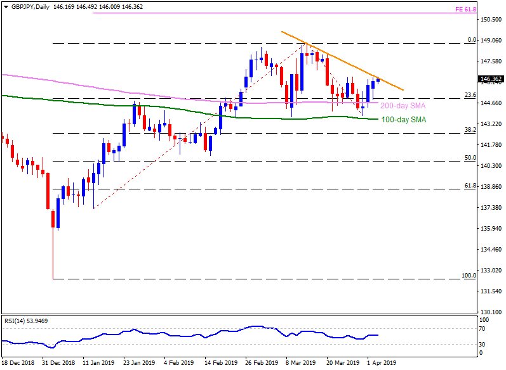506x370 pixels.
Task: Click the 100-day SMA label
Action: click(x=403, y=118)
